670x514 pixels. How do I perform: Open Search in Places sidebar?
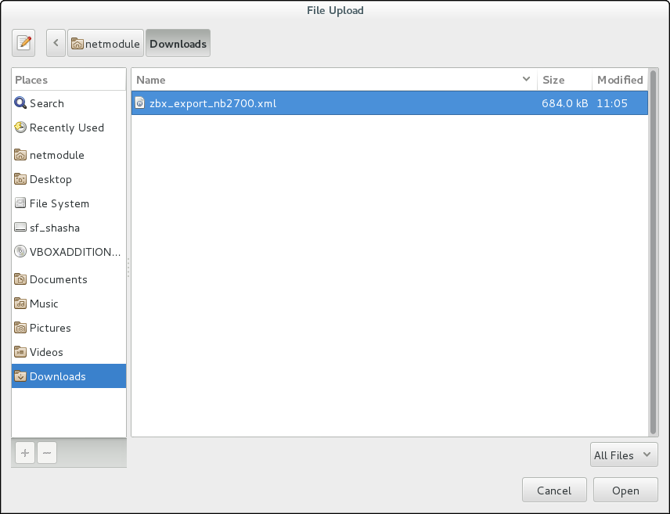69,103
